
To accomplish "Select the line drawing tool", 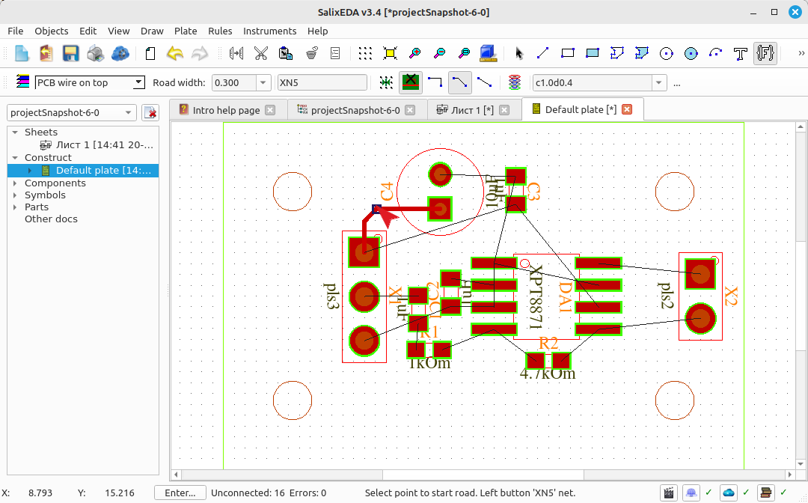I will point(542,53).
